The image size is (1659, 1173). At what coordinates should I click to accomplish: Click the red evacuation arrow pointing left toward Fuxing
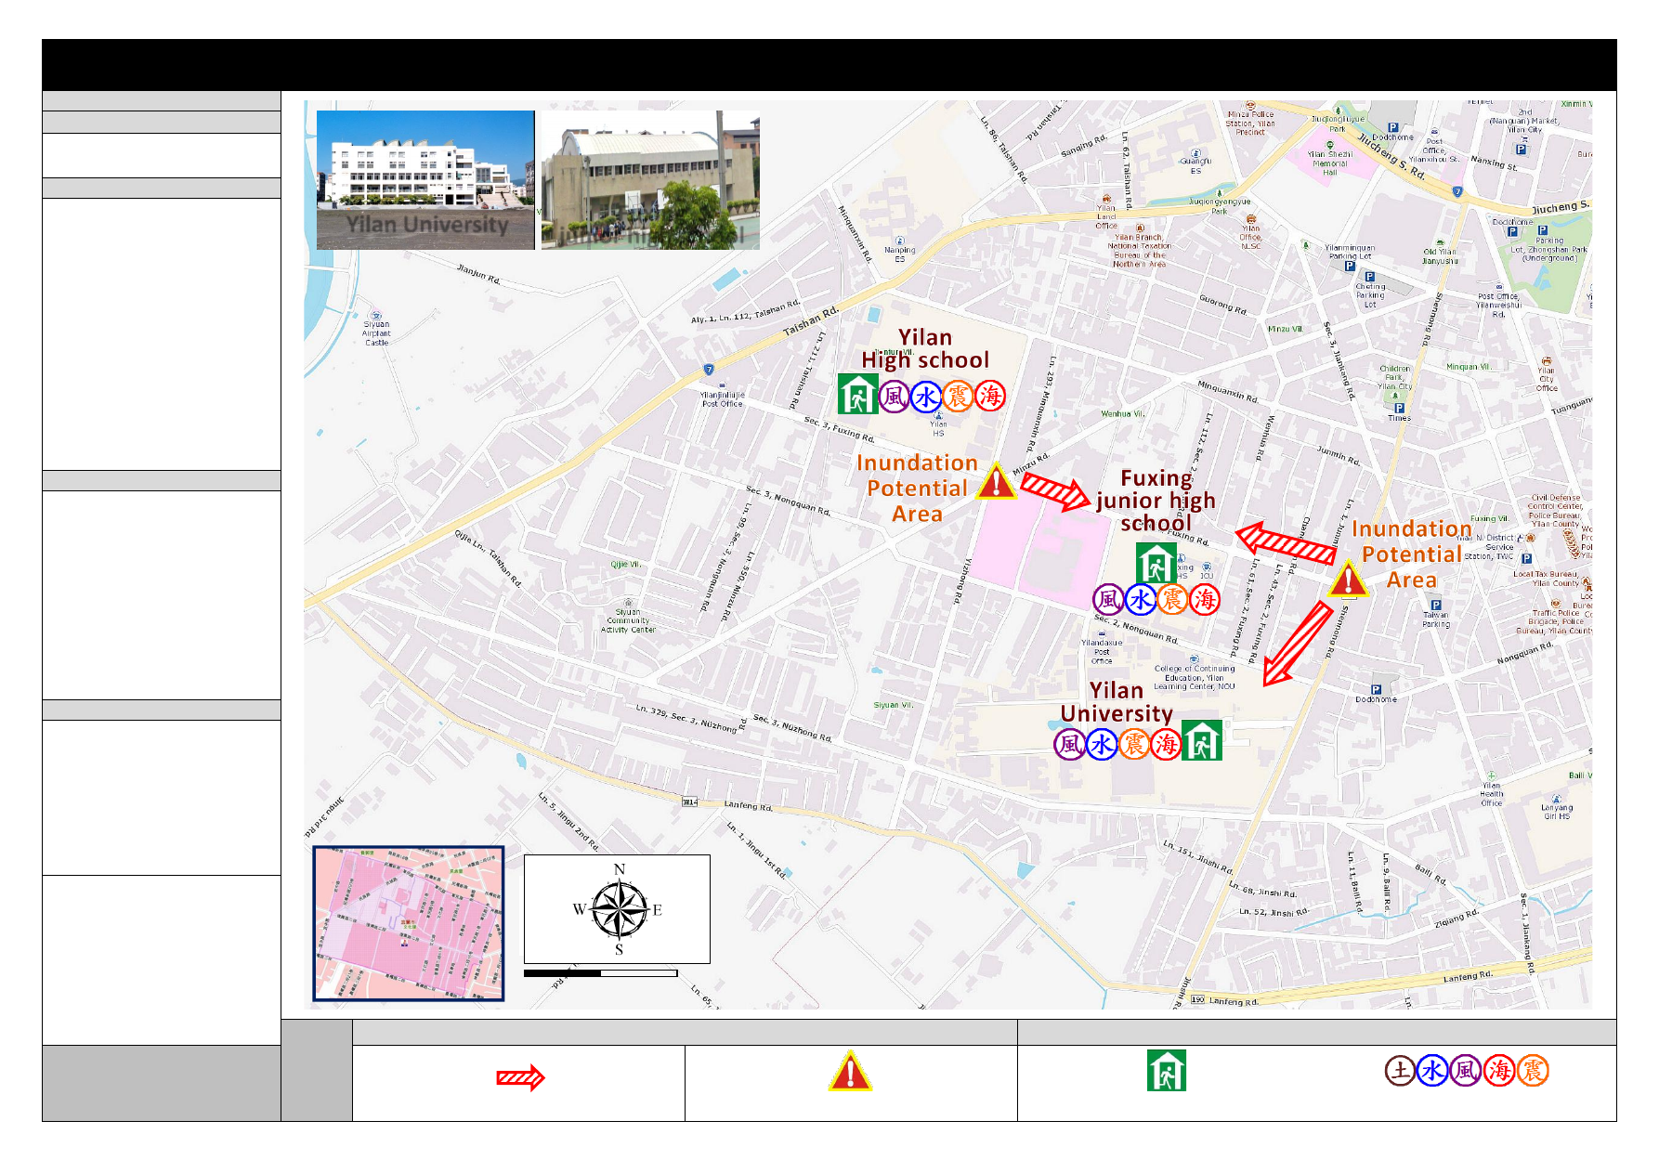pos(1287,543)
